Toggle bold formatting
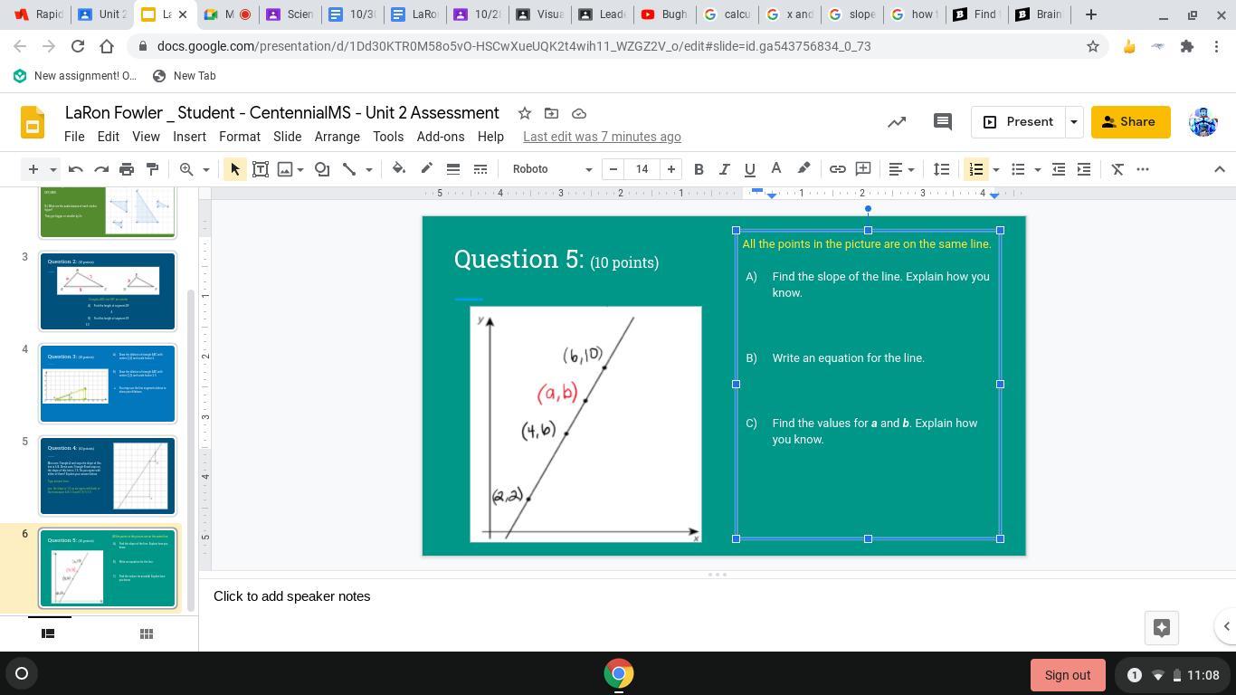The width and height of the screenshot is (1236, 695). [x=699, y=169]
